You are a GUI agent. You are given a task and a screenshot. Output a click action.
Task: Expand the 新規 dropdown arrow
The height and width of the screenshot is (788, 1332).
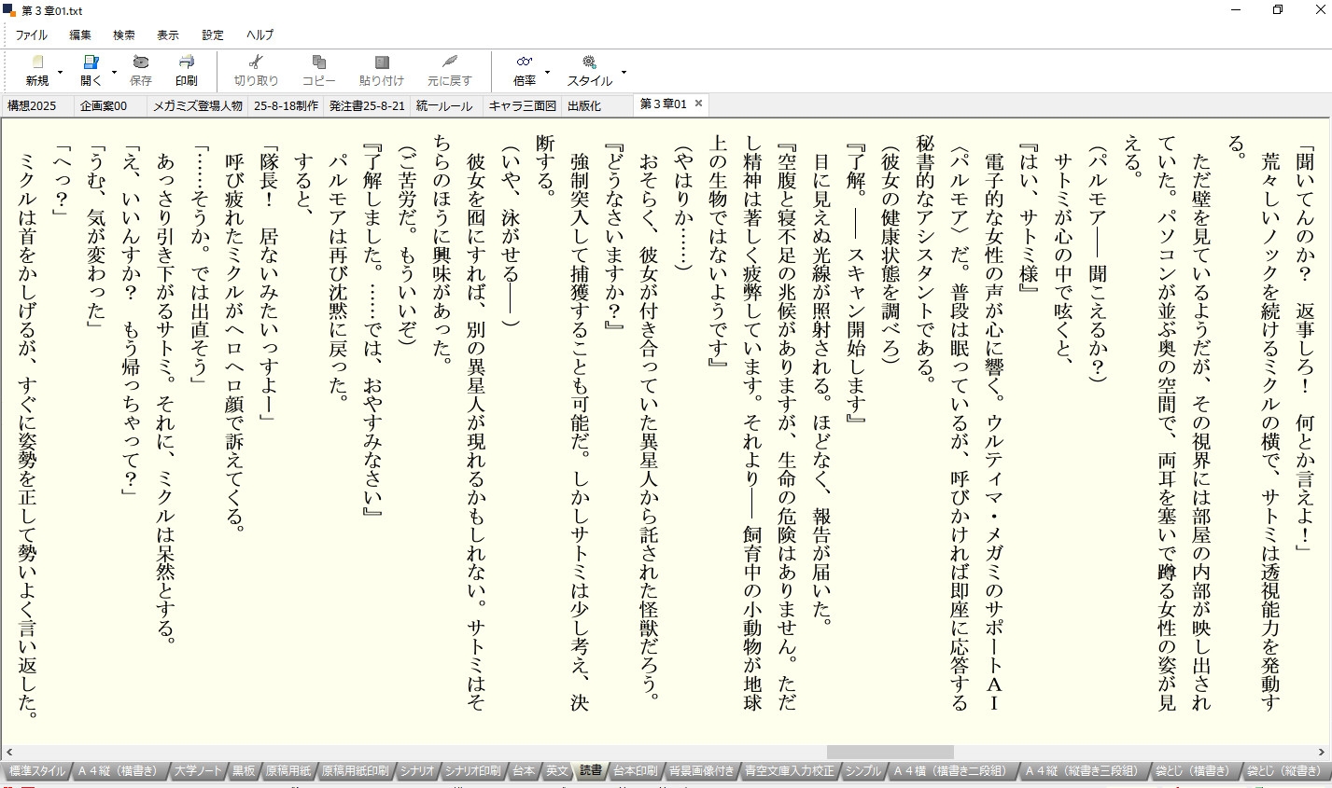click(x=61, y=72)
